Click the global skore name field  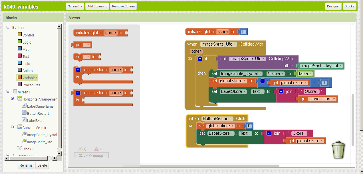coord(223,32)
